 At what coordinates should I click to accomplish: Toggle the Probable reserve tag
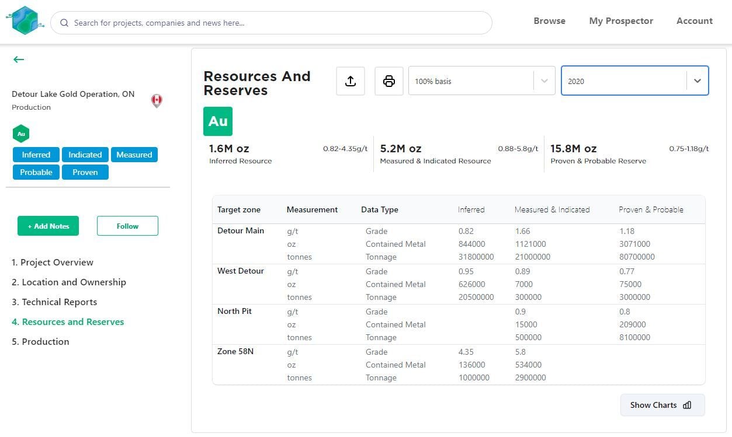tap(36, 172)
